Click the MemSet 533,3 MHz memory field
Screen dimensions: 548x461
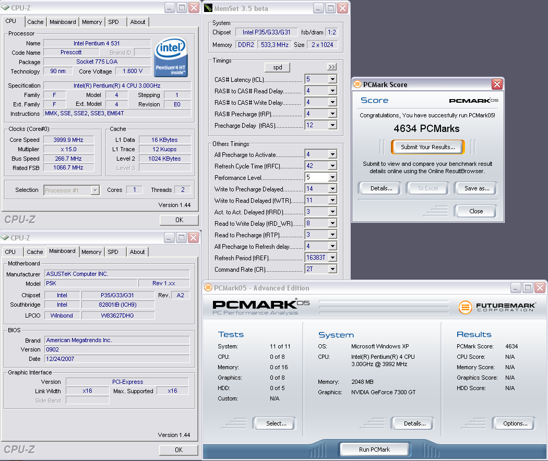click(275, 45)
